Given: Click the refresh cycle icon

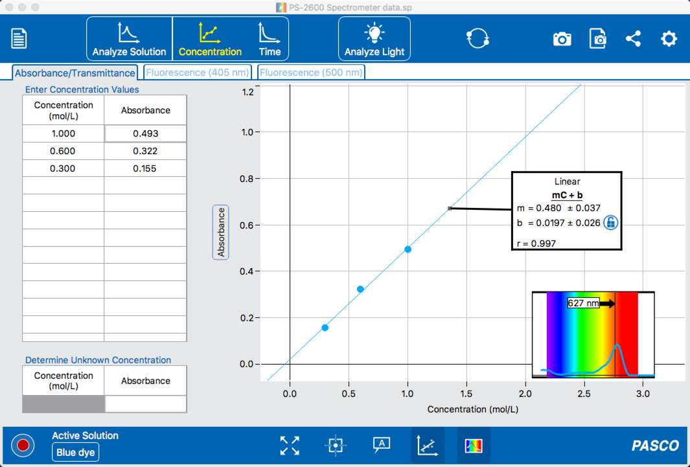Looking at the screenshot, I should (477, 38).
